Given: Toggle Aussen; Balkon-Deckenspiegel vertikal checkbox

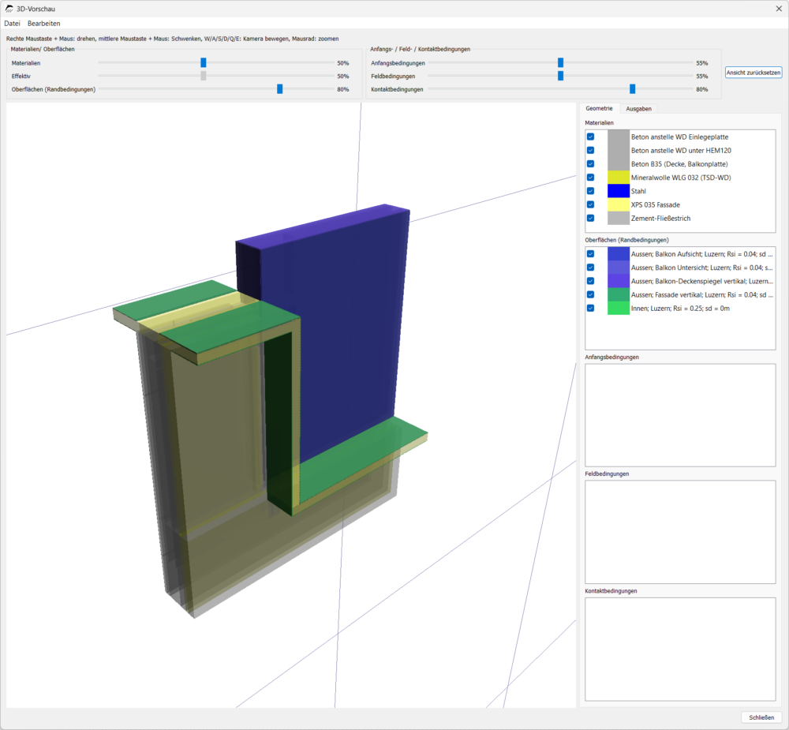Looking at the screenshot, I should click(x=591, y=281).
